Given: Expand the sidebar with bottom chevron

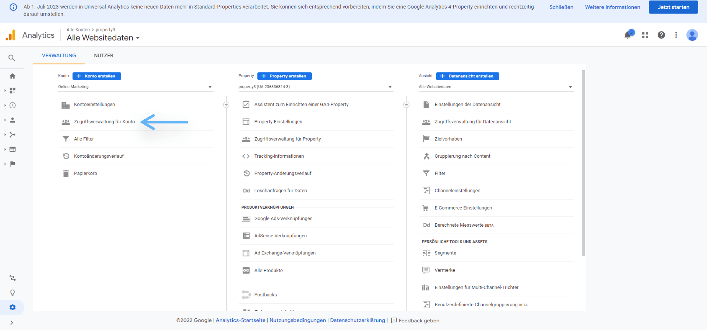Looking at the screenshot, I should click(x=12, y=323).
